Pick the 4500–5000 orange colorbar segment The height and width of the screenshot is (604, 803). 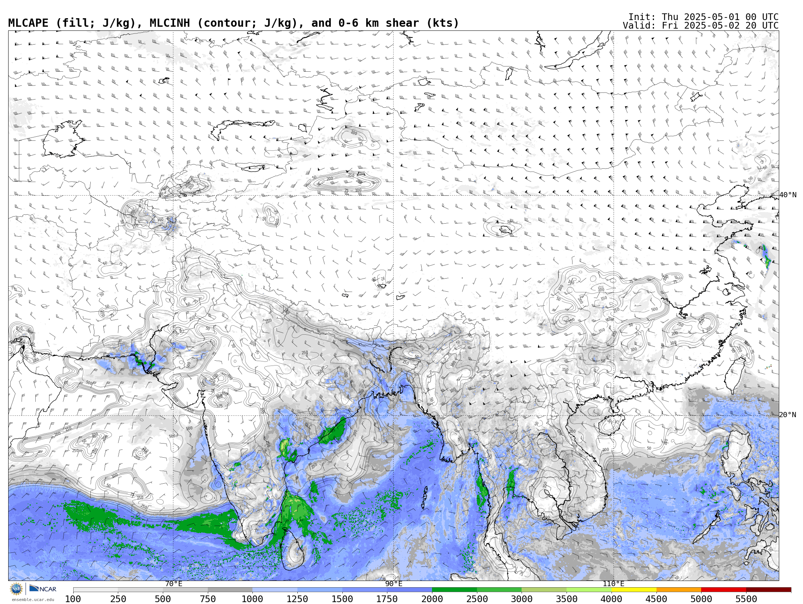[x=679, y=590]
